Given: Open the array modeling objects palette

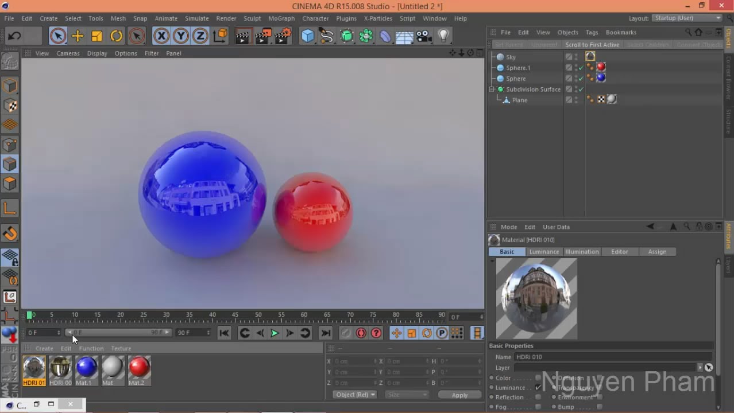Looking at the screenshot, I should tap(366, 36).
